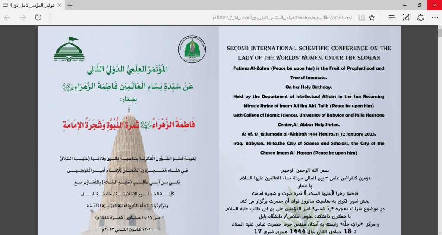The height and width of the screenshot is (235, 442).
Task: Click the forward navigation arrow
Action: tap(23, 18)
